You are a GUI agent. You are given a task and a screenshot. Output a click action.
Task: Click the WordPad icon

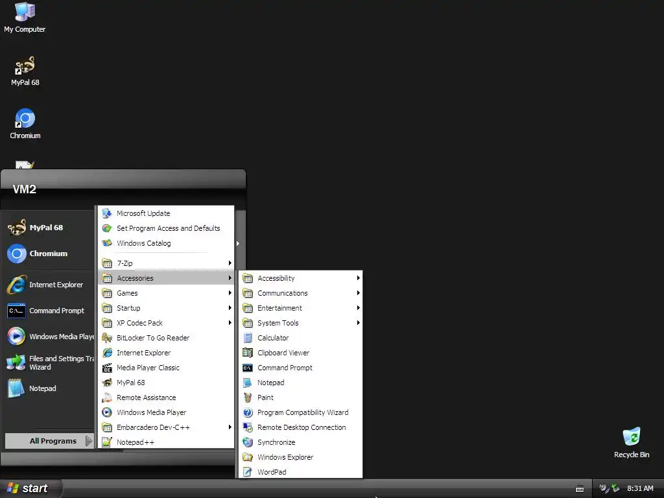[x=248, y=472]
